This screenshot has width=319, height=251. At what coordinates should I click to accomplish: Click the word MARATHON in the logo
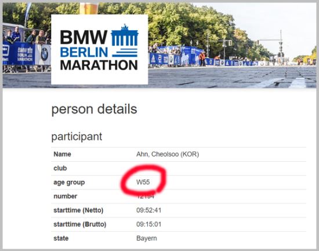tap(99, 66)
